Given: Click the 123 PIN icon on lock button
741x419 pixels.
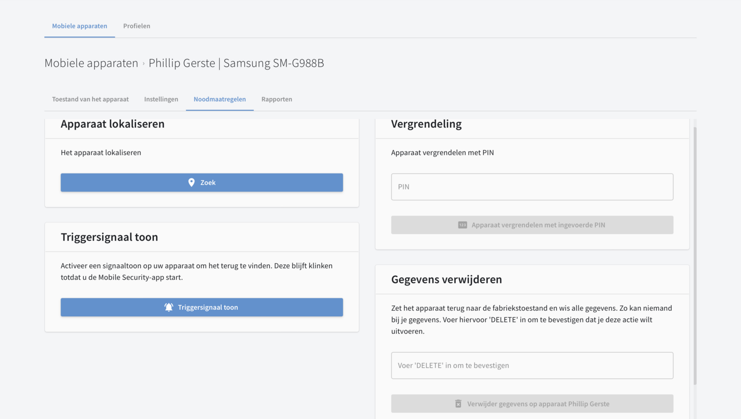Looking at the screenshot, I should (463, 225).
